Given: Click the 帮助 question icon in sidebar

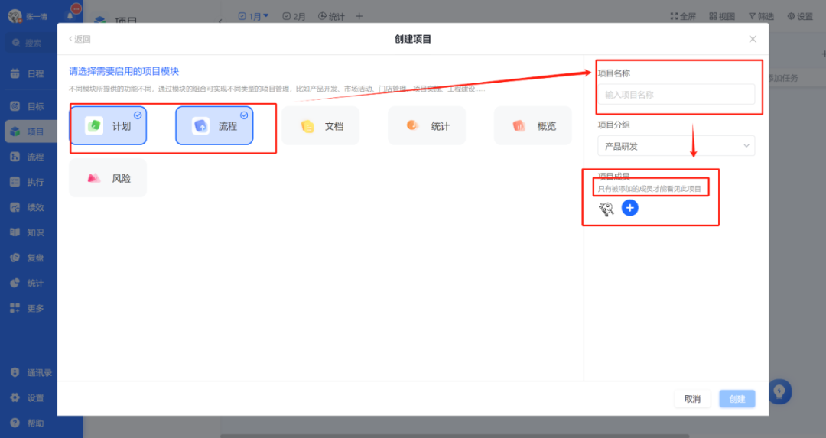Looking at the screenshot, I should 15,423.
